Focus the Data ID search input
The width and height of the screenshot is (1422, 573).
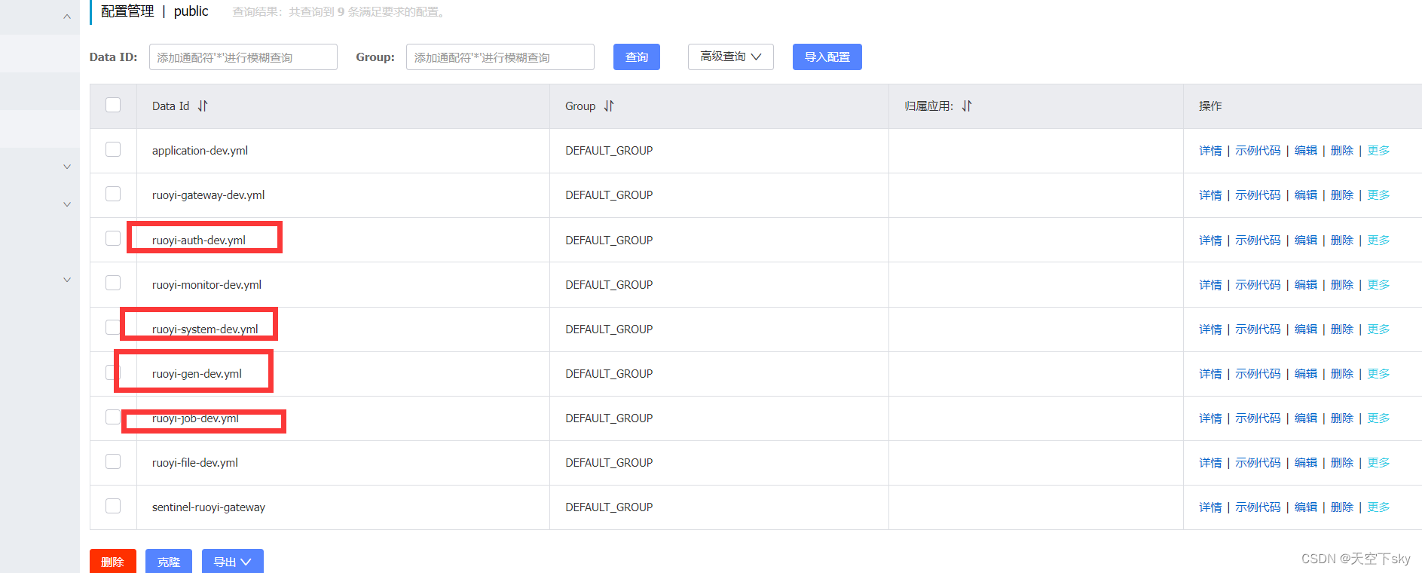click(243, 57)
